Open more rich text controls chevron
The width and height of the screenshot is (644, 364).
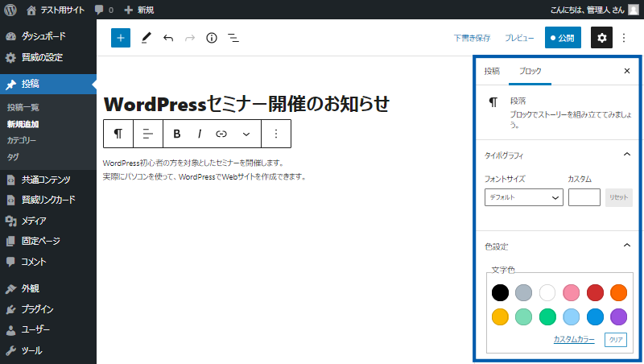[246, 134]
